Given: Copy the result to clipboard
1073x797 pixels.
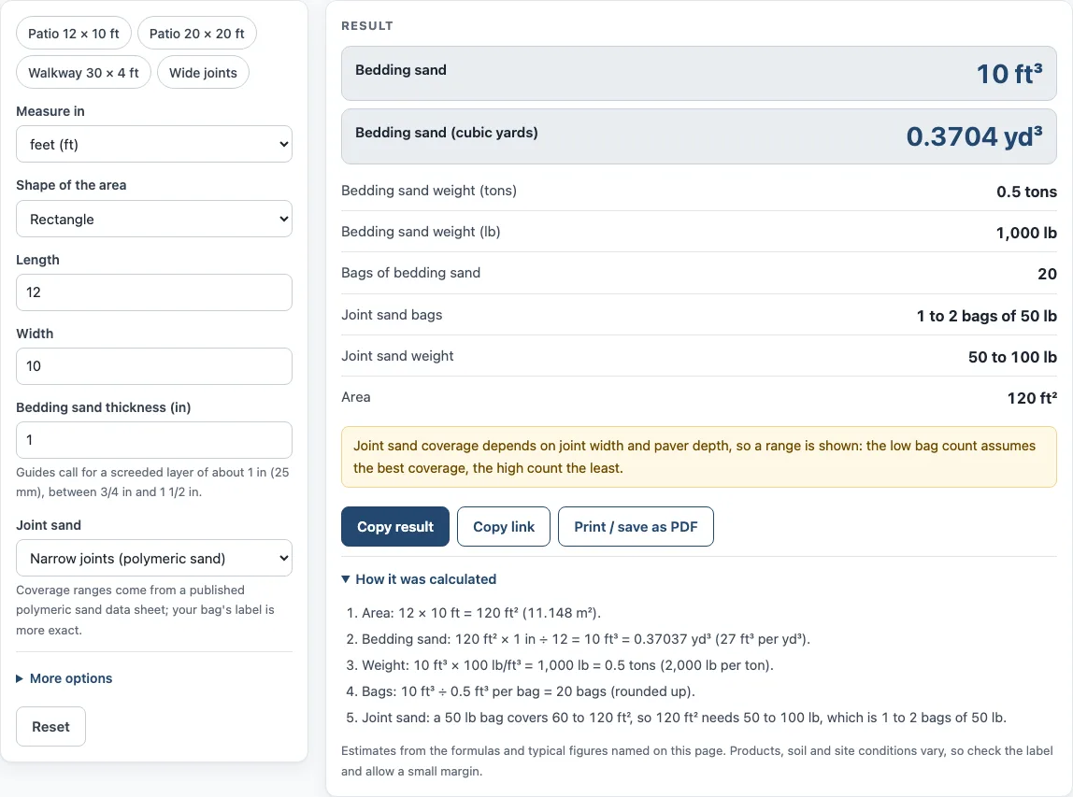Looking at the screenshot, I should click(x=394, y=527).
